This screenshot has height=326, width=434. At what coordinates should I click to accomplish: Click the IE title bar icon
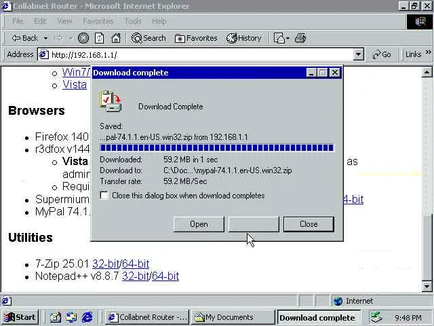coord(6,6)
